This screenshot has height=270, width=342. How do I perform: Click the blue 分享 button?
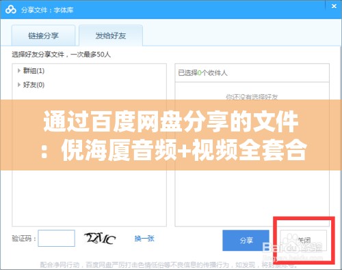(x=246, y=240)
